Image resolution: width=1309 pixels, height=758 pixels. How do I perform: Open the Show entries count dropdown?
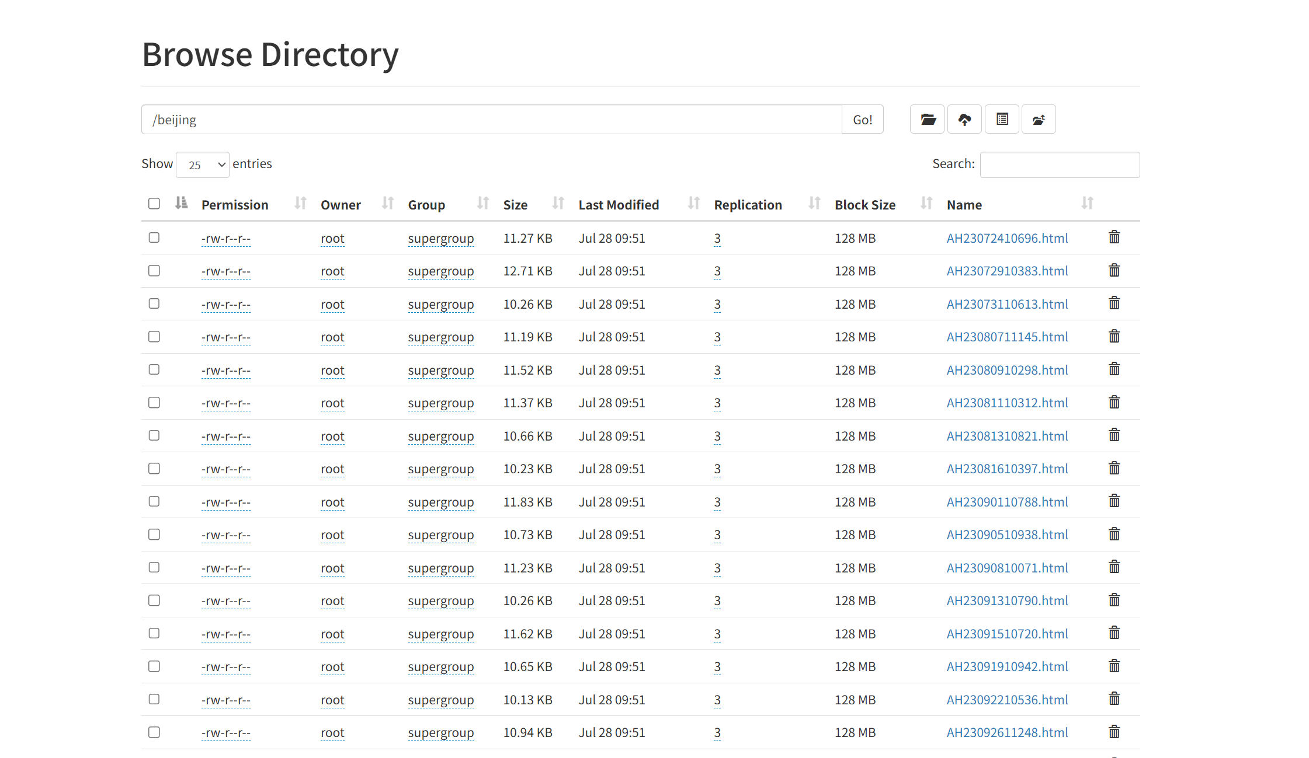(x=202, y=165)
